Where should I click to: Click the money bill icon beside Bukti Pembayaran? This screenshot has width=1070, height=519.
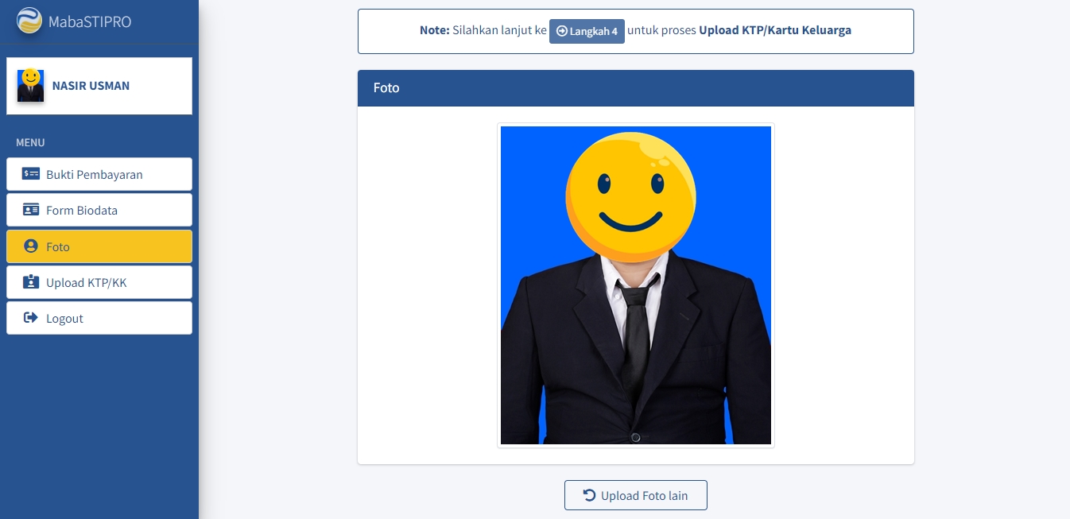[x=31, y=174]
